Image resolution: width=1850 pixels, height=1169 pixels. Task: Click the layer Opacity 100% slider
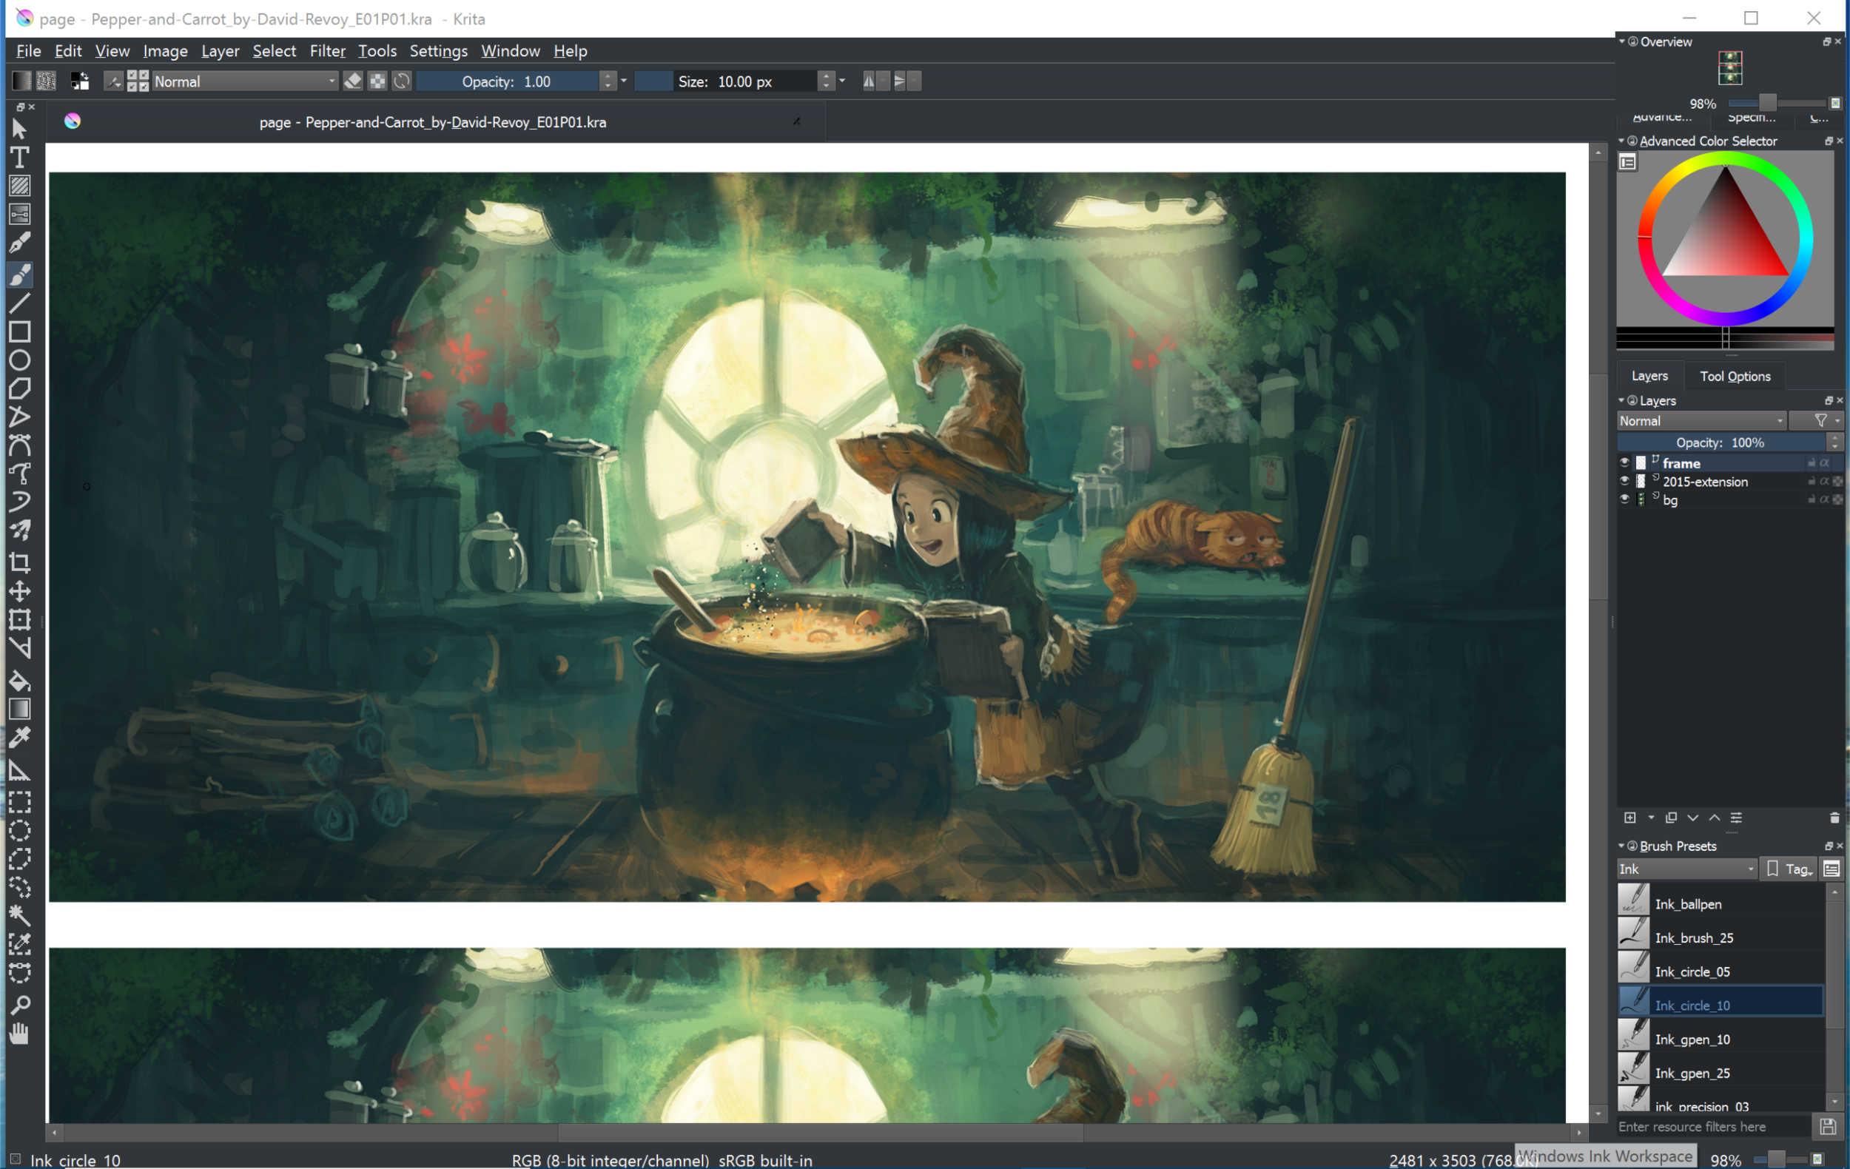(1720, 442)
